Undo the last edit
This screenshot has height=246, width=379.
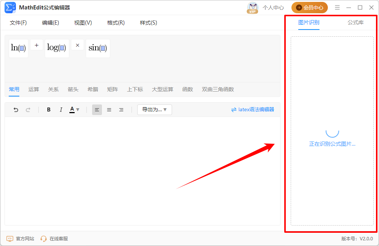[x=16, y=110]
